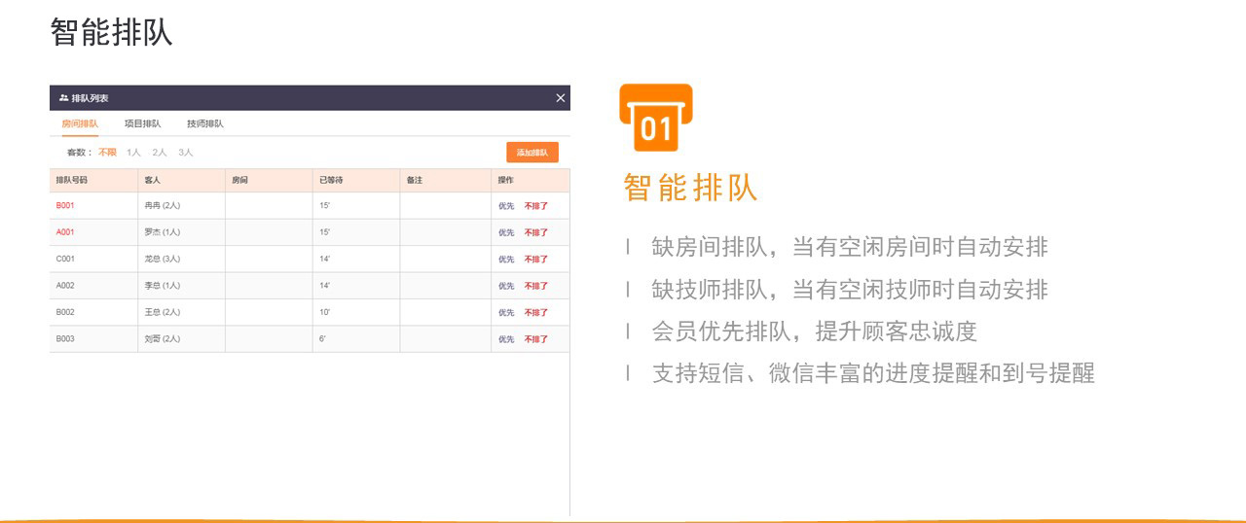Filter guest count by 1人
Image resolution: width=1246 pixels, height=523 pixels.
(134, 153)
